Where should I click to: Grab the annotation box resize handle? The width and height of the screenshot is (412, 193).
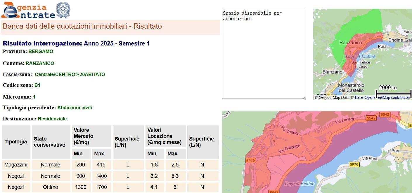tap(304, 97)
